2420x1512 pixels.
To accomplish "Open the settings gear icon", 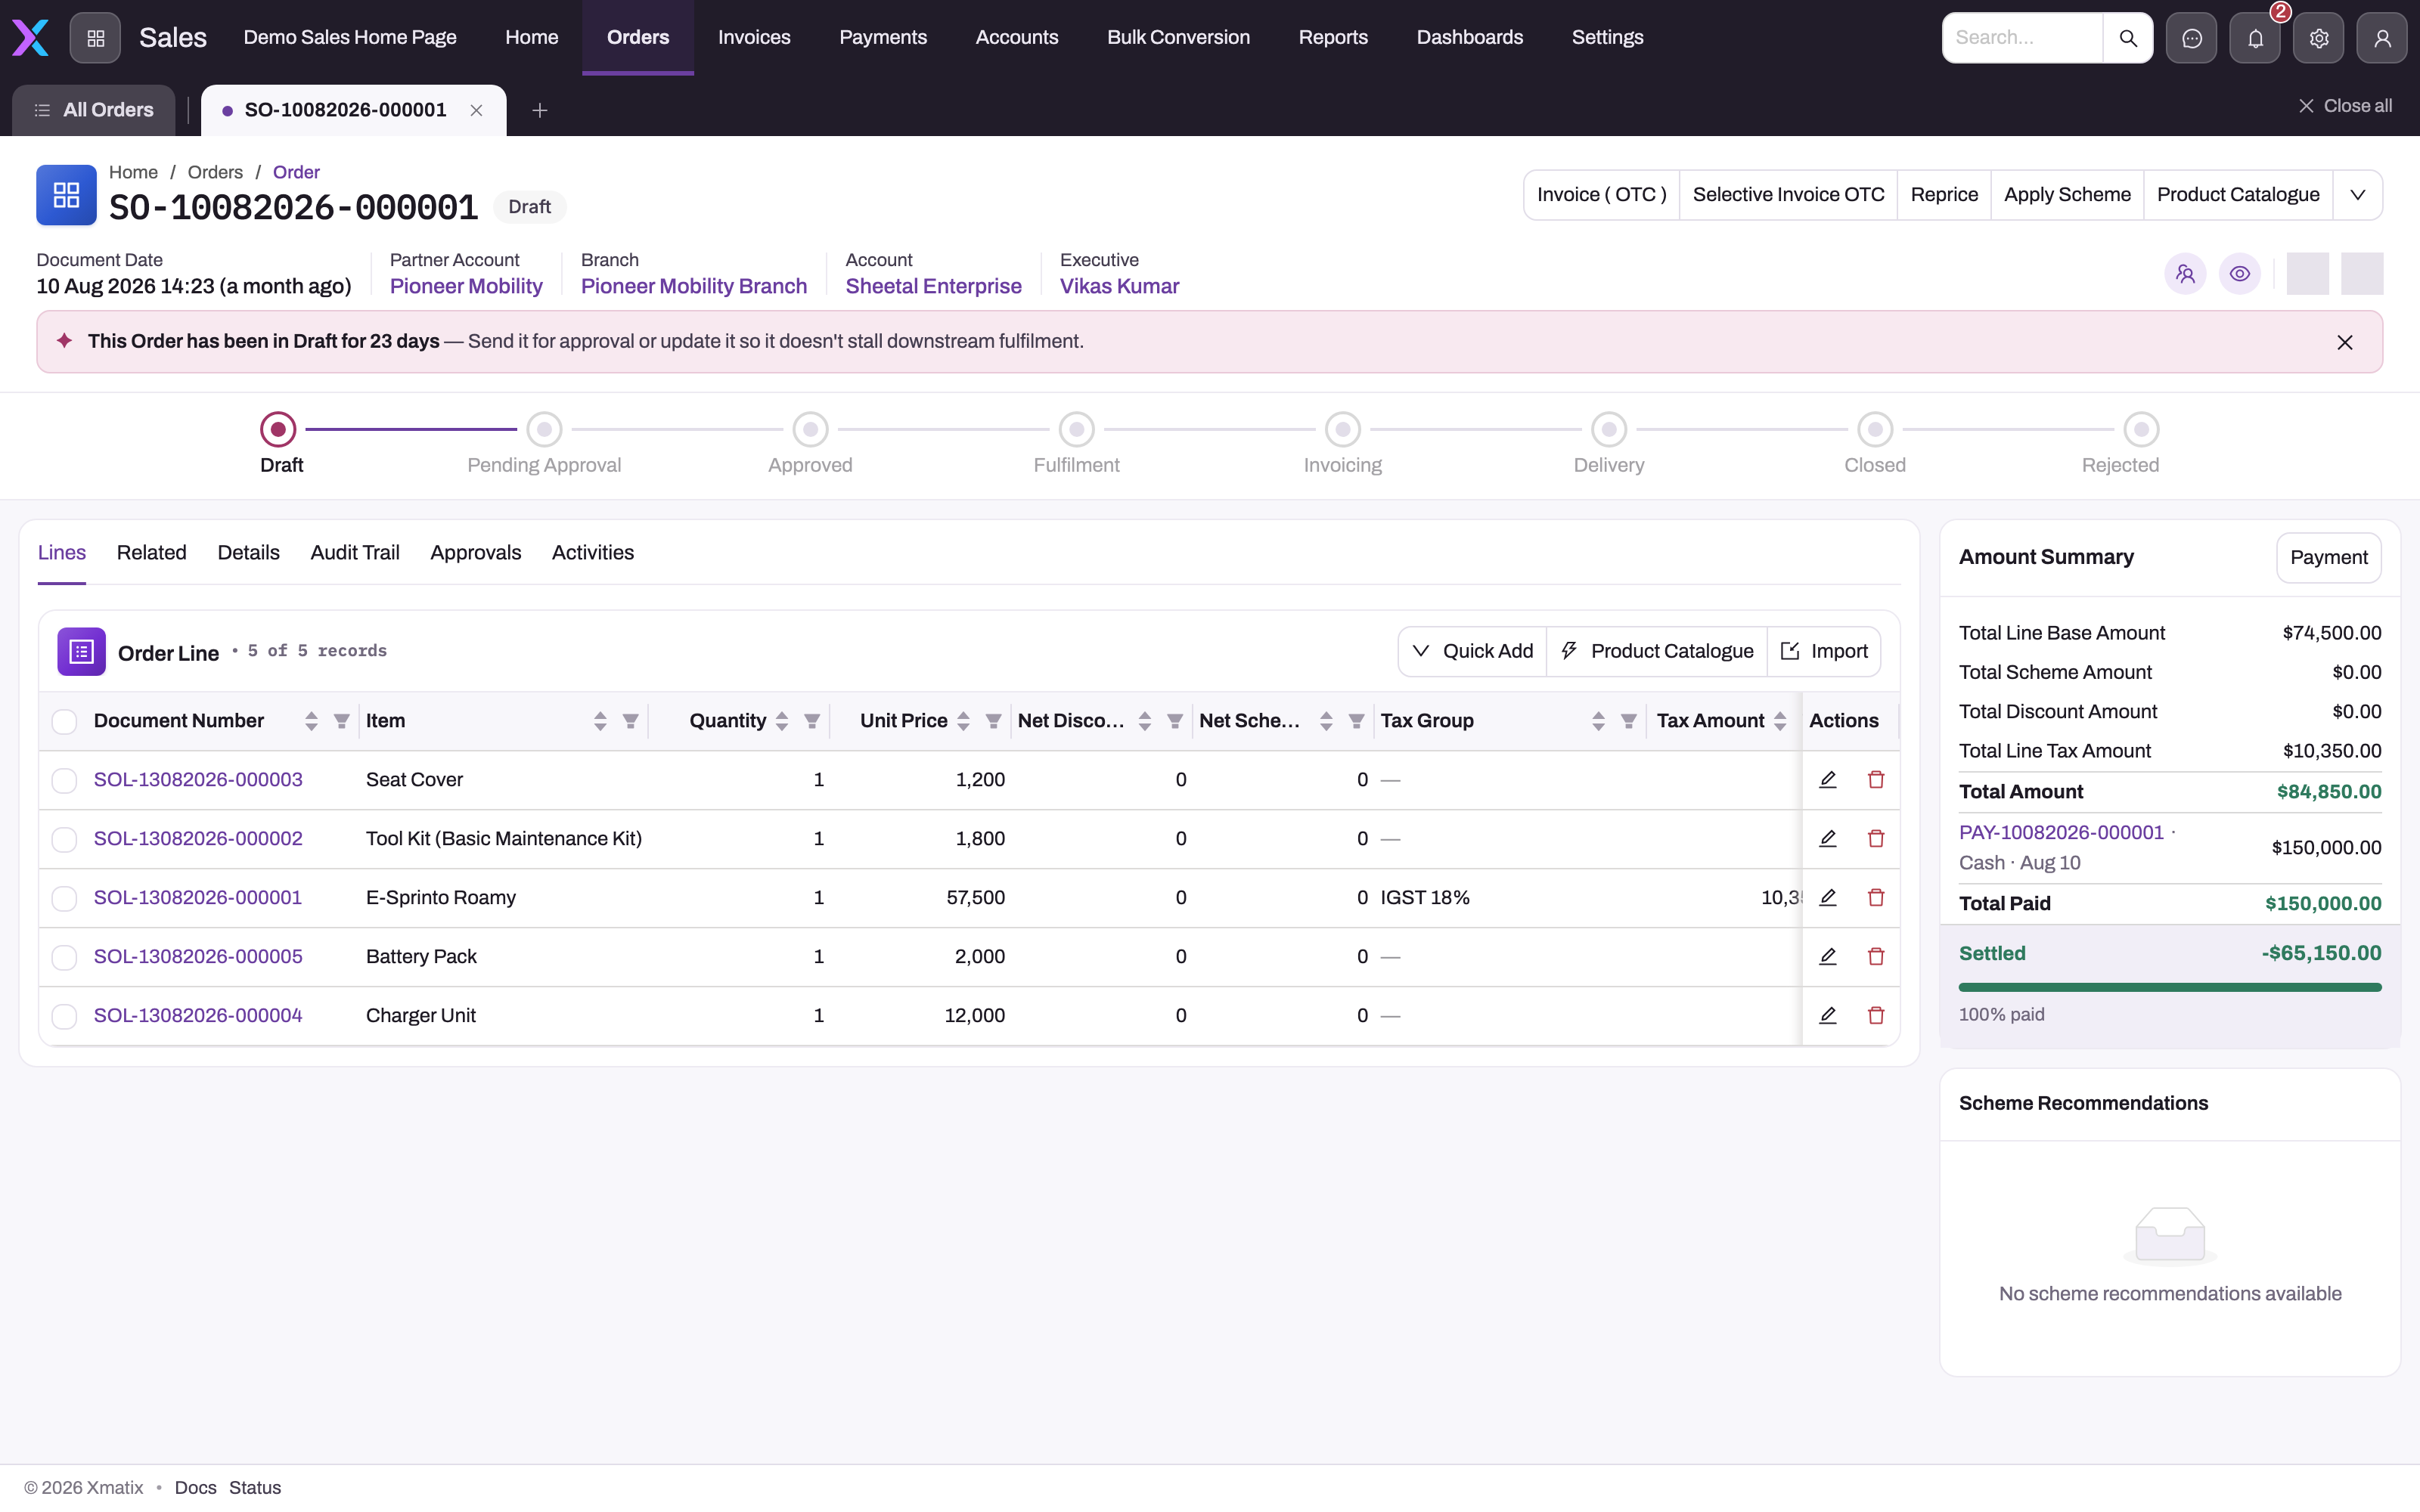I will (2318, 38).
